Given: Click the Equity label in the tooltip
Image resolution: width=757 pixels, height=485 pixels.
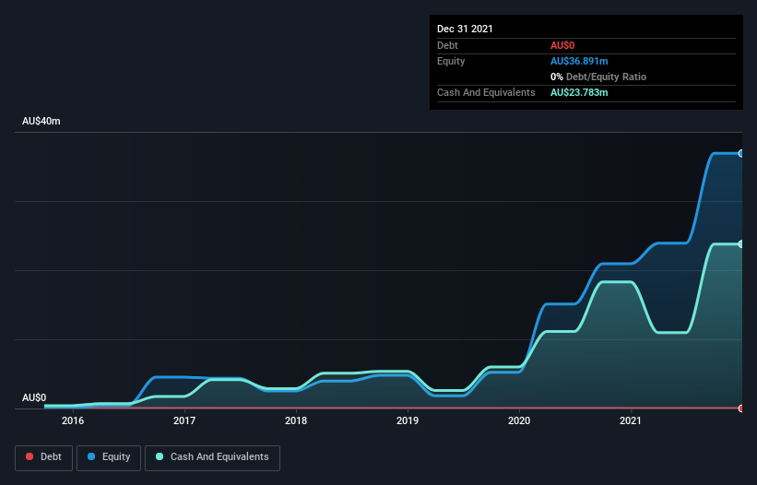Looking at the screenshot, I should [x=451, y=61].
